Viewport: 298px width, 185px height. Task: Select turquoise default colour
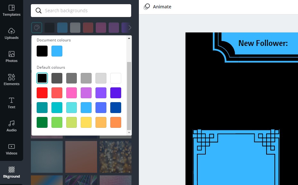click(x=57, y=108)
